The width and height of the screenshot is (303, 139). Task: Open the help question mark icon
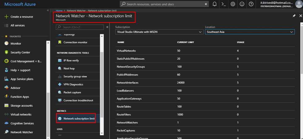[x=251, y=4]
